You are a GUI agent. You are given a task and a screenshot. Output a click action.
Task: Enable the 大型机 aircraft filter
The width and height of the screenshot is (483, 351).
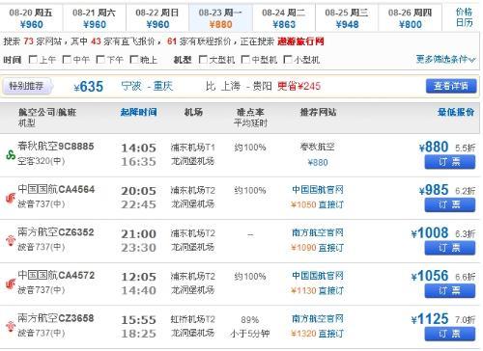(x=203, y=59)
